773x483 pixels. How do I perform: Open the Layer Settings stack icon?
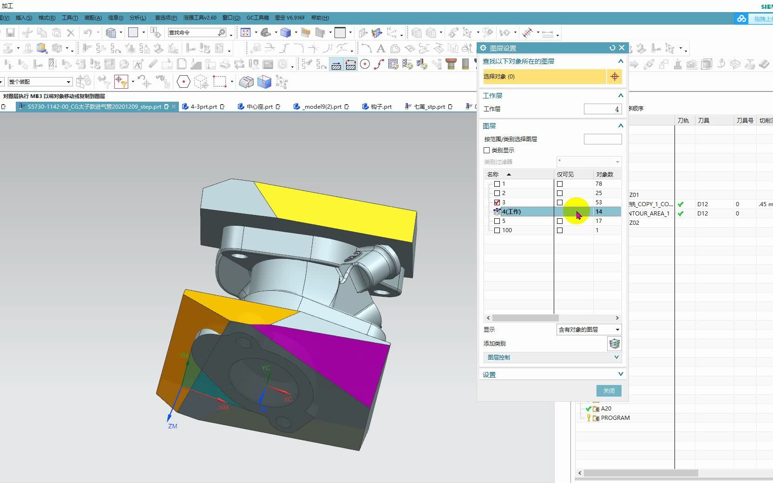point(111,33)
